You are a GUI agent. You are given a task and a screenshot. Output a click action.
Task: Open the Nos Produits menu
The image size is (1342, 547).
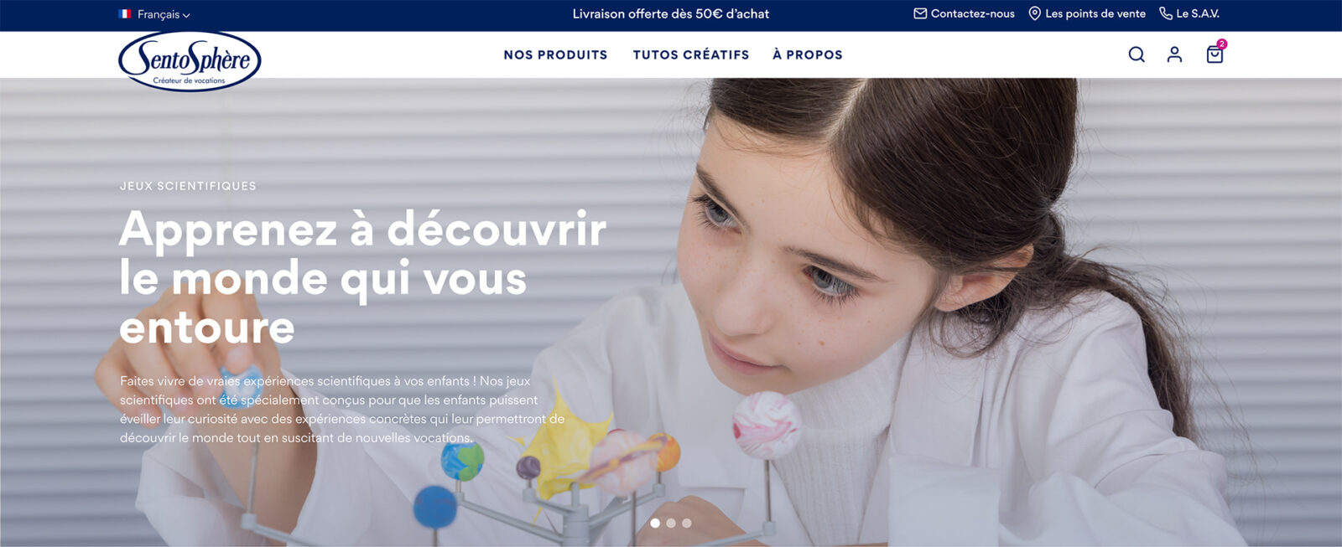tap(555, 54)
